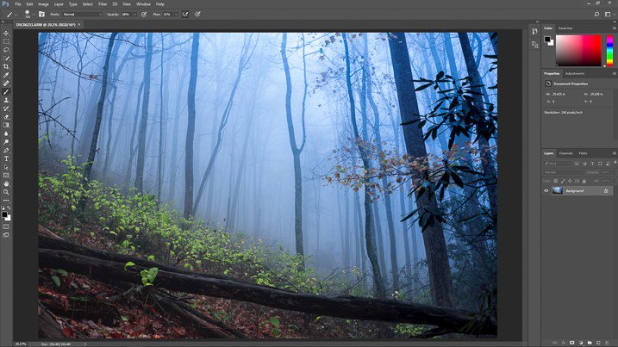
Task: Open the Filter menu
Action: pyautogui.click(x=103, y=4)
